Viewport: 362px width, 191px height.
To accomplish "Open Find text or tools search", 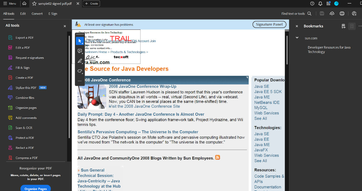I will 309,14.
